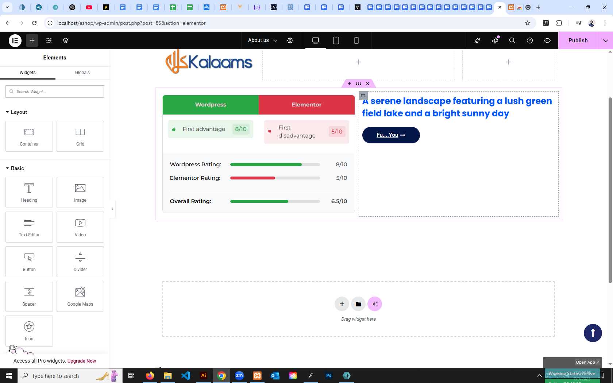Open the Windows Start menu
This screenshot has height=383, width=613.
(9, 376)
